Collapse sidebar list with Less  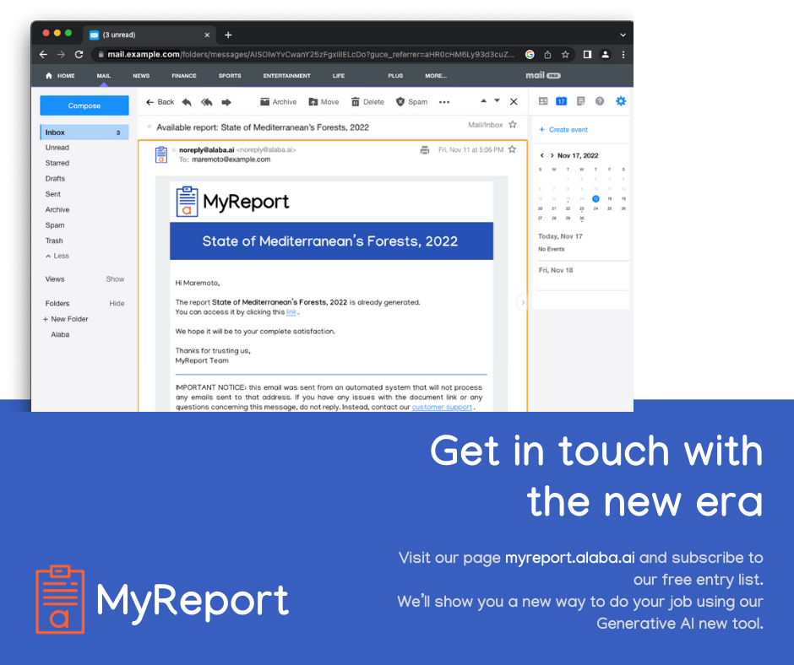pyautogui.click(x=57, y=256)
